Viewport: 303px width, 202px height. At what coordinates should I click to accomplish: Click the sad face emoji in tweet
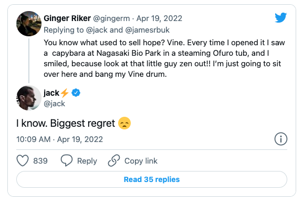pos(124,123)
